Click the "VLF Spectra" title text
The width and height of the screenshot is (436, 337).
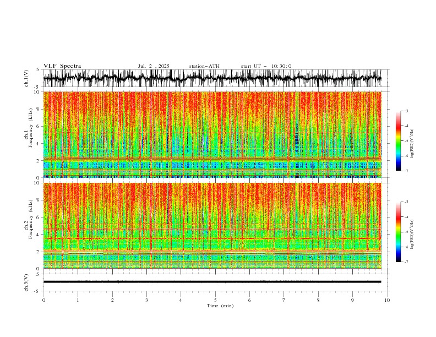pyautogui.click(x=62, y=66)
